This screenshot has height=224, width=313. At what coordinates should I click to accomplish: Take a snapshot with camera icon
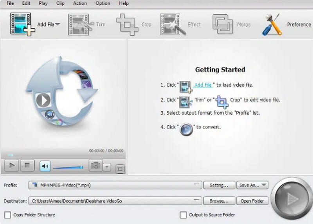(x=95, y=166)
